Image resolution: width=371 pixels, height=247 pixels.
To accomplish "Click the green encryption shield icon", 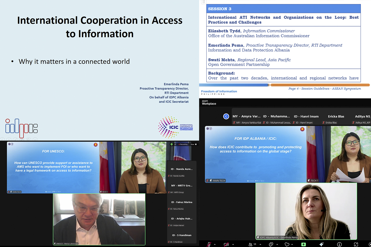I will (172, 144).
